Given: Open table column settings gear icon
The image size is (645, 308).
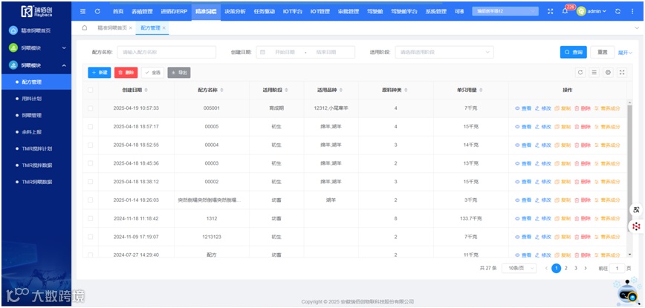Looking at the screenshot, I should (608, 72).
